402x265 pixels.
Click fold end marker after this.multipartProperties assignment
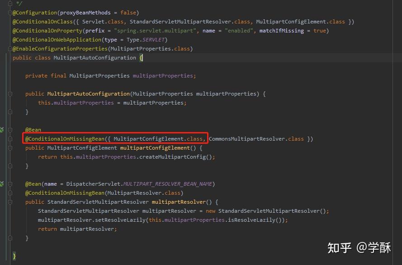pos(10,112)
